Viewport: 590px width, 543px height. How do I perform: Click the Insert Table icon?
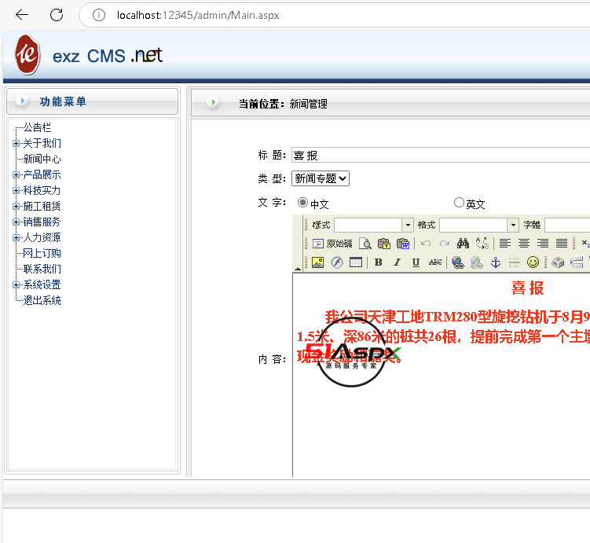(356, 262)
